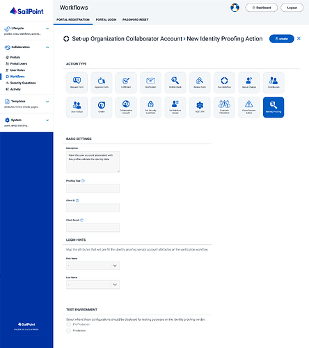Select the Run Workflow action icon

tap(224, 83)
